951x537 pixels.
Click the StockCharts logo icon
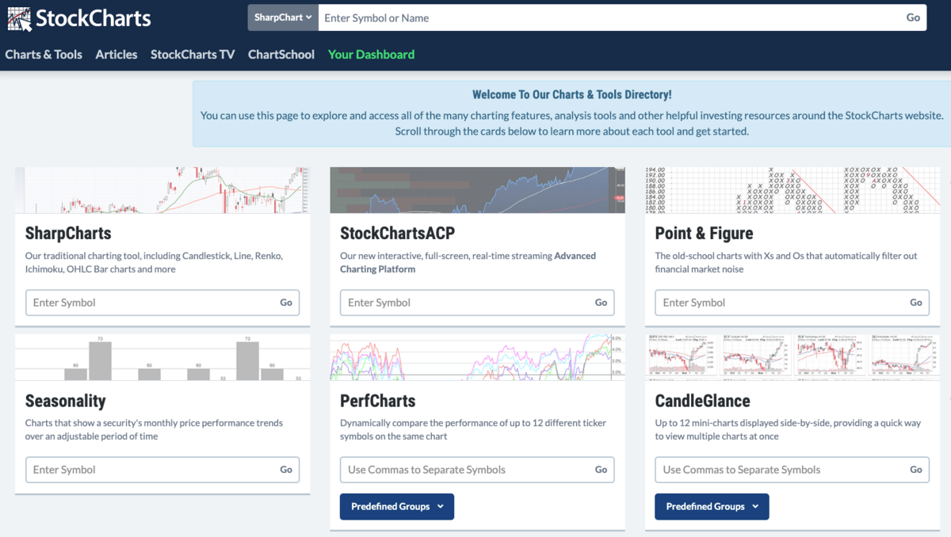(20, 18)
